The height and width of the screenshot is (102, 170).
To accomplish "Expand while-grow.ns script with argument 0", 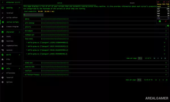I will click(165, 42).
